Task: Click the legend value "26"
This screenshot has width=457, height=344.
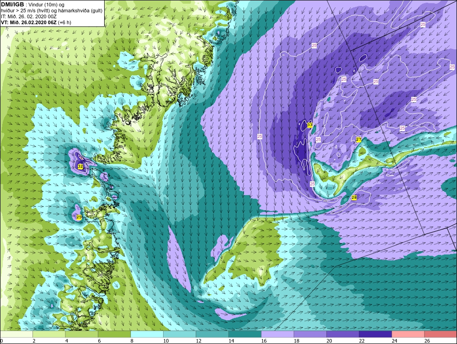Action: pos(427,341)
